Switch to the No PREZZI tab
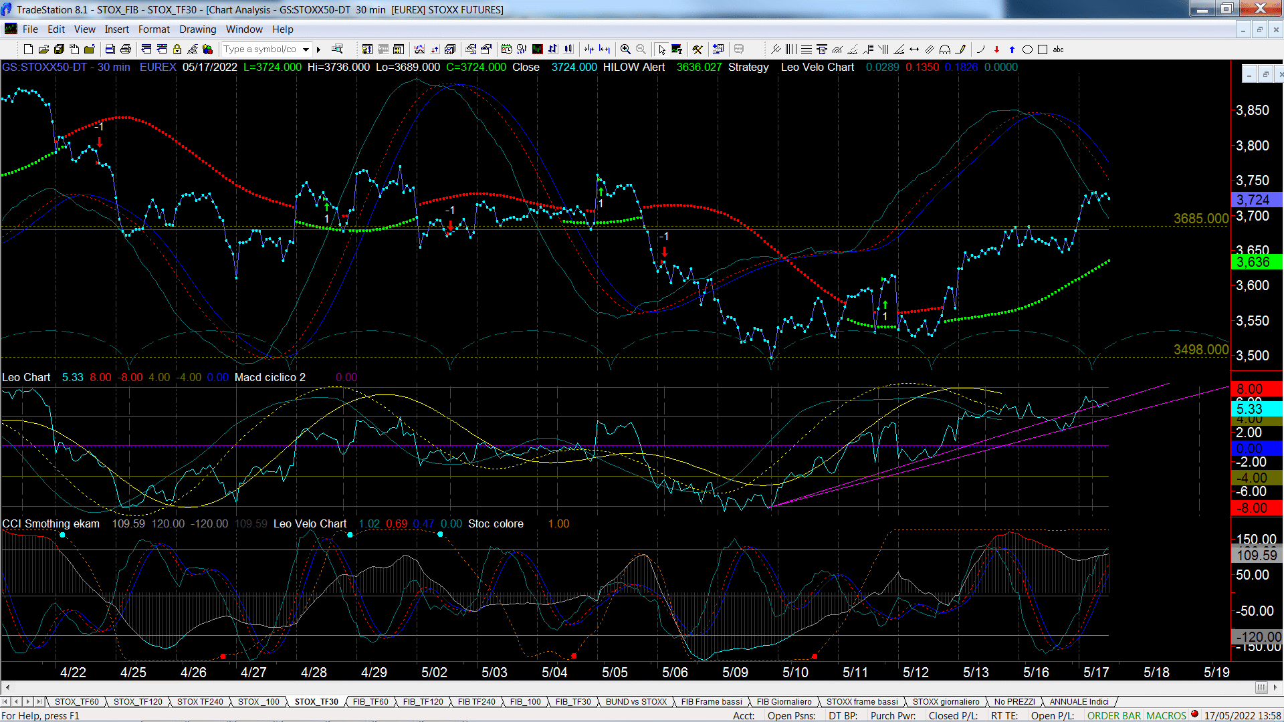Viewport: 1284px width, 722px height. pos(1014,701)
